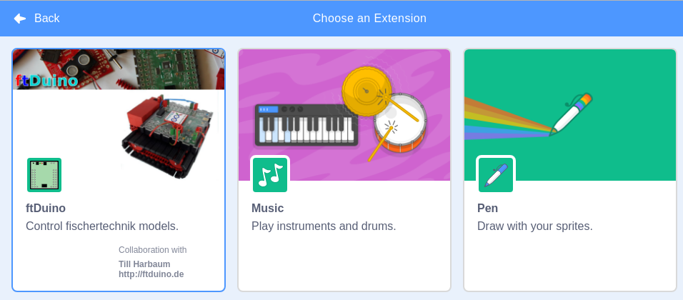Select the Music notes extension icon
This screenshot has width=683, height=300.
pos(270,175)
